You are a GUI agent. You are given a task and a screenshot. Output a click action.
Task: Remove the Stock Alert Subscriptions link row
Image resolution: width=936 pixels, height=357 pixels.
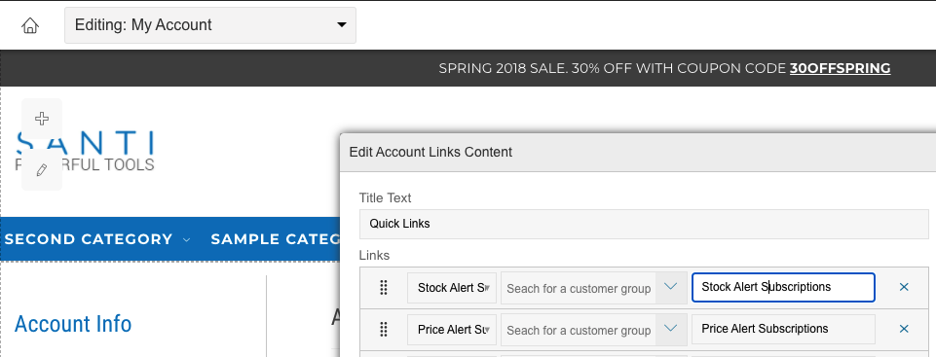tap(904, 287)
